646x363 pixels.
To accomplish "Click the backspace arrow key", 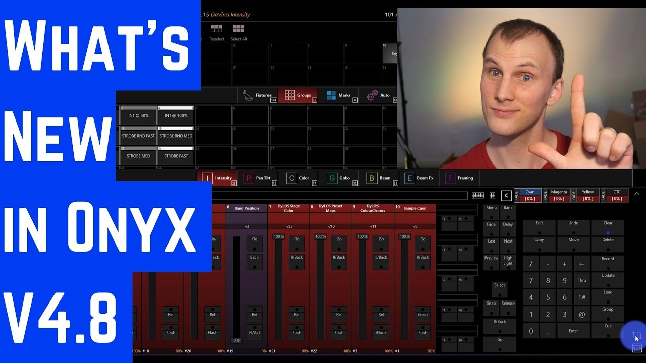I will (582, 264).
